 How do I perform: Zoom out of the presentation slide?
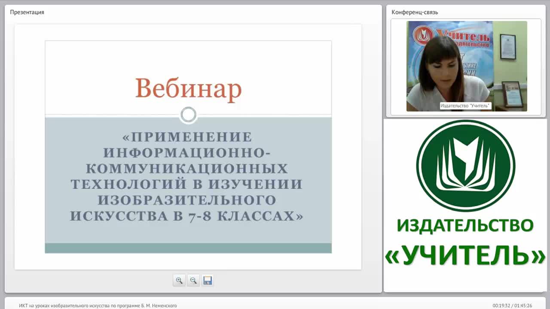193,280
